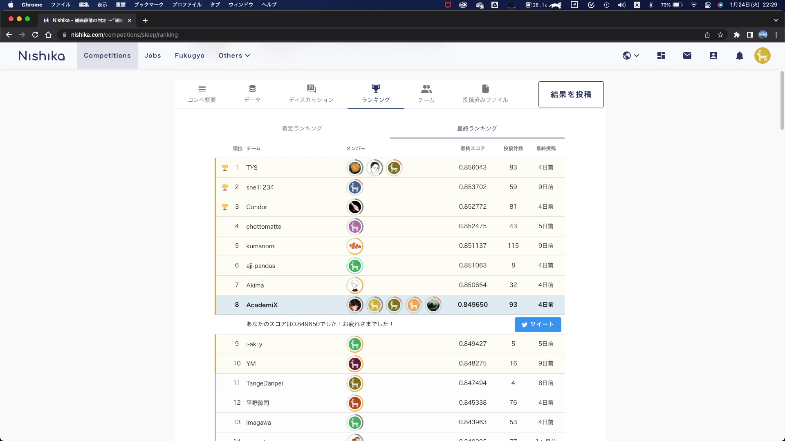Click YM member avatar

(x=355, y=364)
